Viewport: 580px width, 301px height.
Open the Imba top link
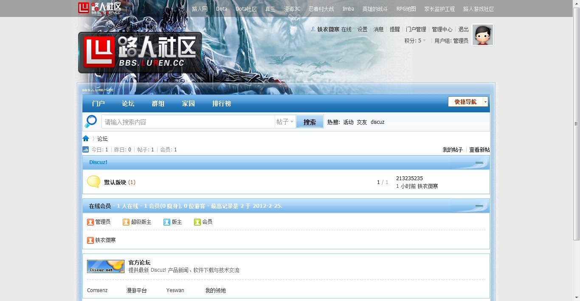coord(348,9)
